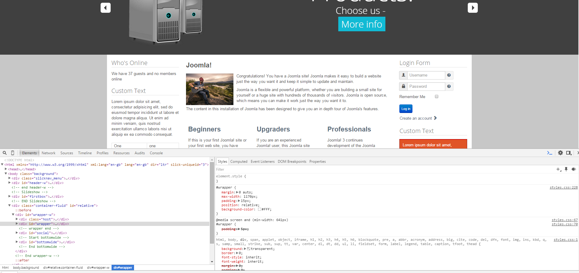Focus the styles Filter field
Screen dimensions: 579x273
coord(384,169)
